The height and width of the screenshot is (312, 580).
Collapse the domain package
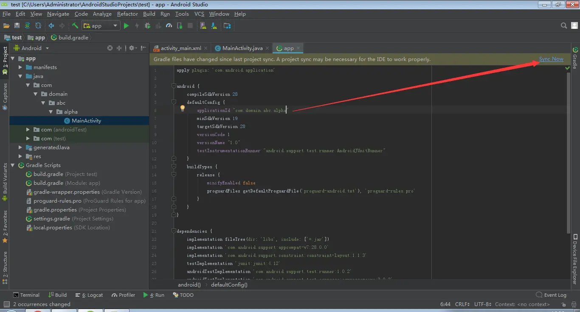pyautogui.click(x=36, y=94)
